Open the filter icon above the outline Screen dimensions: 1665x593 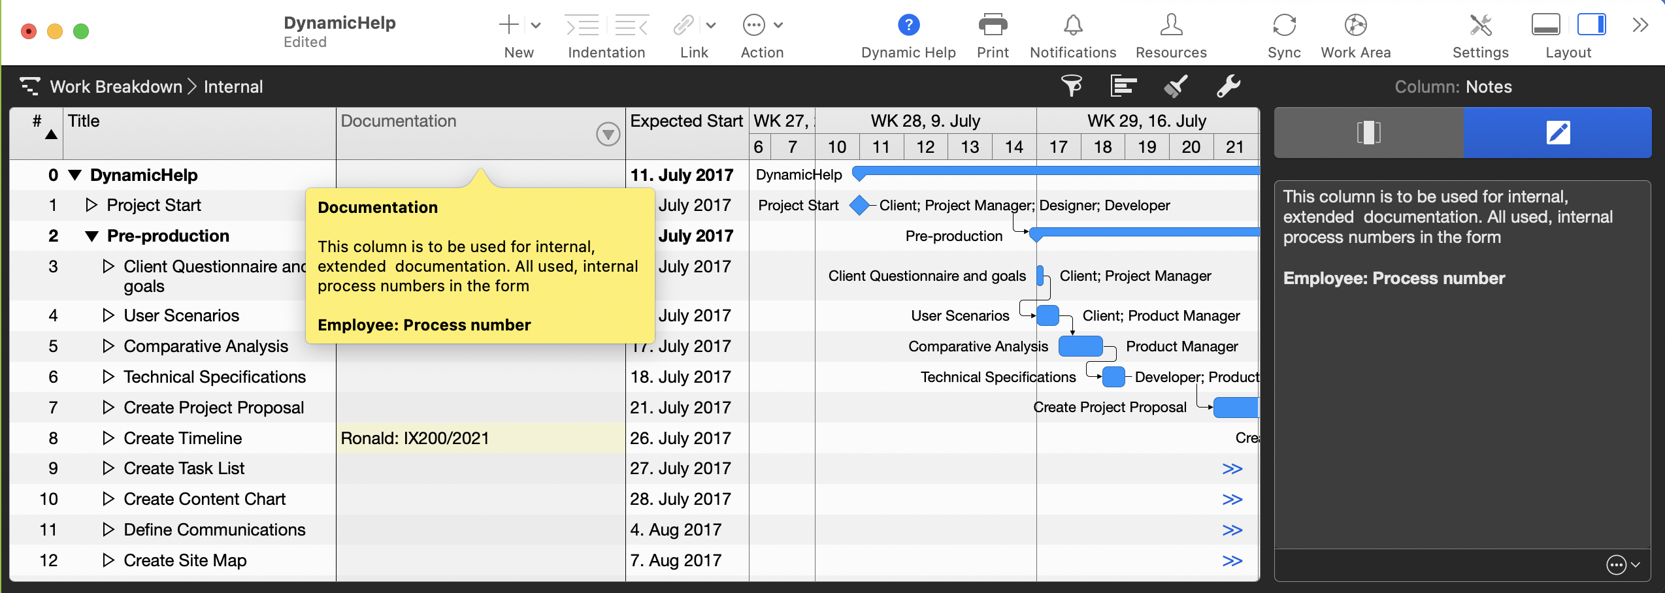(x=1072, y=86)
